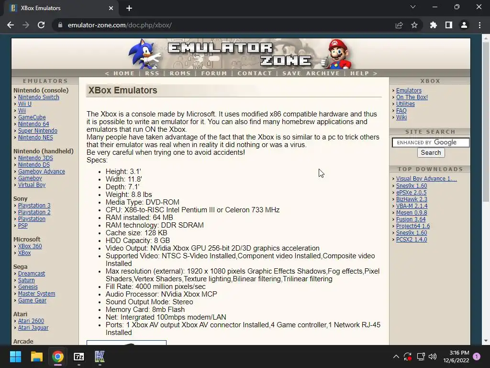Download Visual Boy Advance from top downloads
The image size is (490, 368).
coord(426,179)
